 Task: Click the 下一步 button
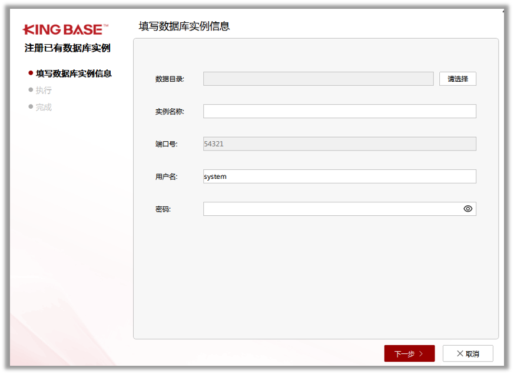[x=409, y=353]
